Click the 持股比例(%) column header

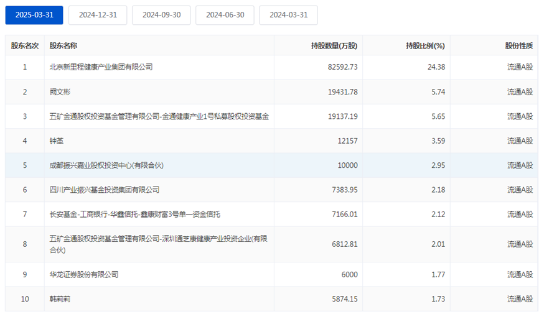pyautogui.click(x=425, y=45)
